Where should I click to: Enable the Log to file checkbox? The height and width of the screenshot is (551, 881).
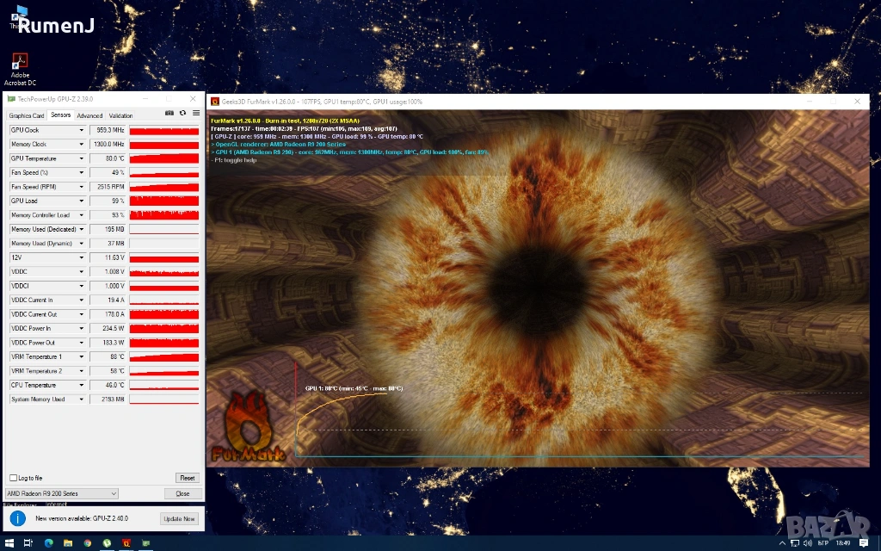pos(13,478)
